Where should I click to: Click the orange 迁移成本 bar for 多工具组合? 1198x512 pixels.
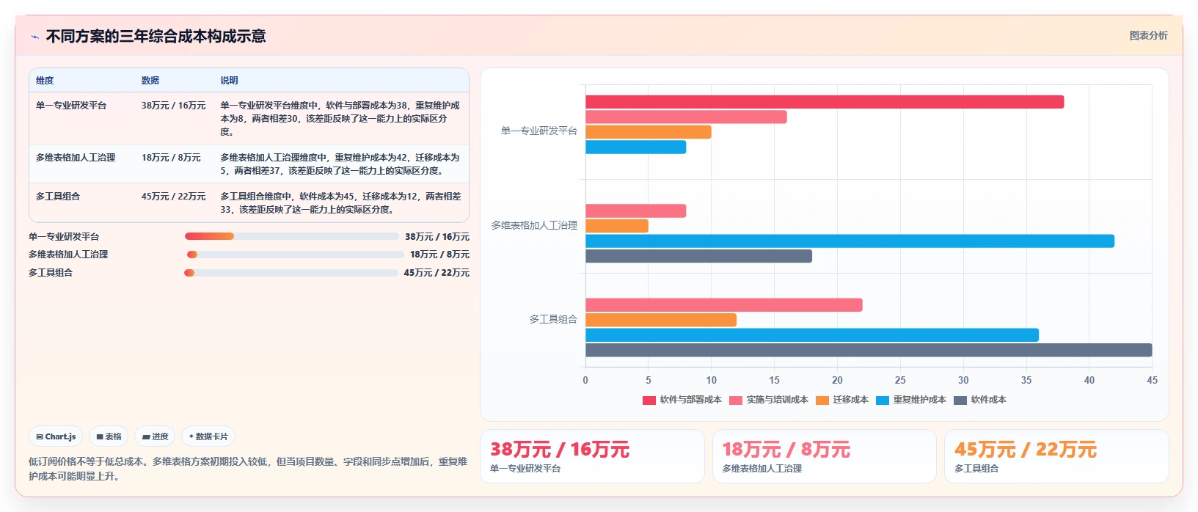pyautogui.click(x=661, y=320)
